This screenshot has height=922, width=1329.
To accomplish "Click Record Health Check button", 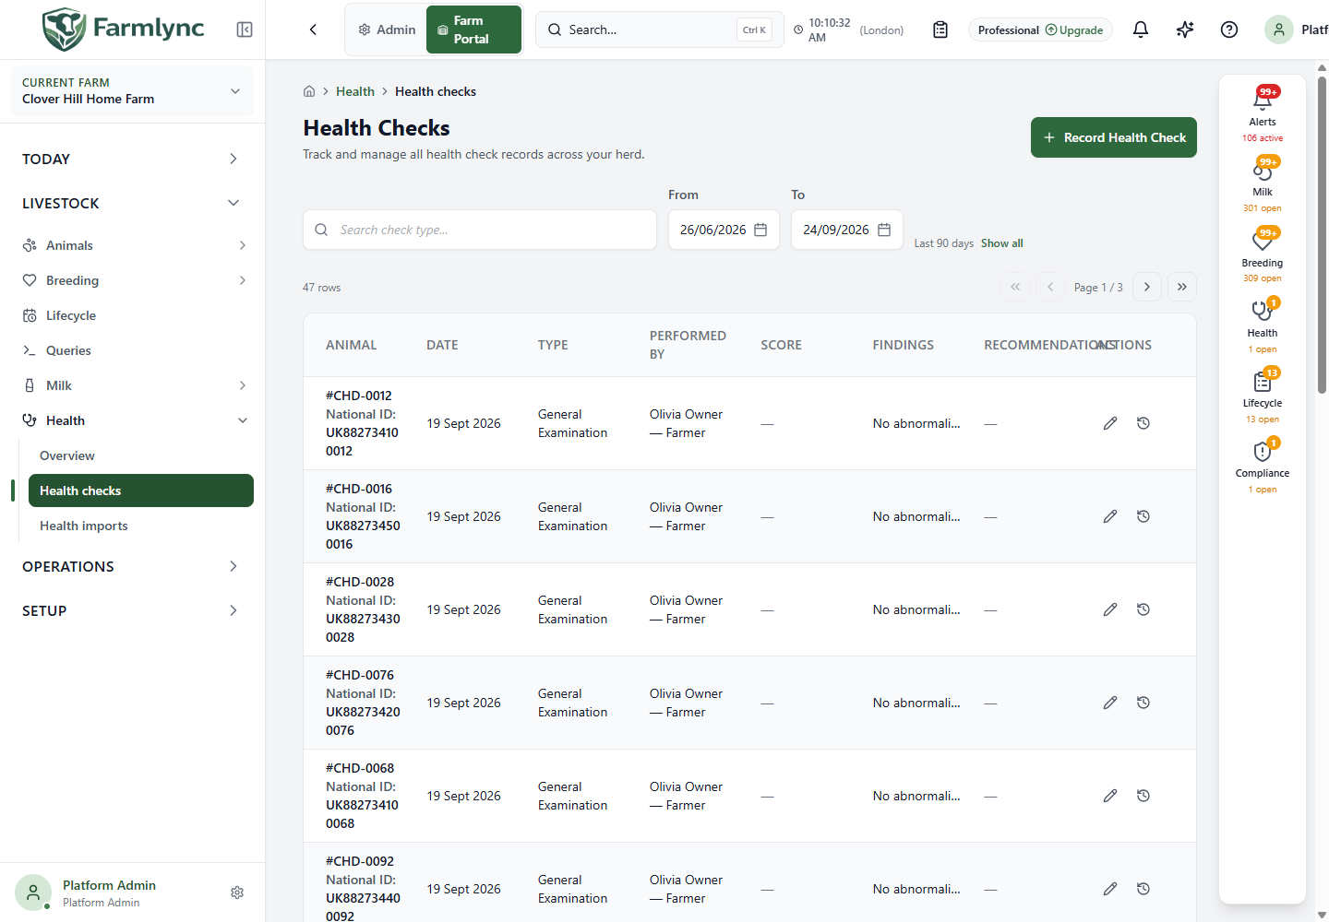I will (1114, 137).
